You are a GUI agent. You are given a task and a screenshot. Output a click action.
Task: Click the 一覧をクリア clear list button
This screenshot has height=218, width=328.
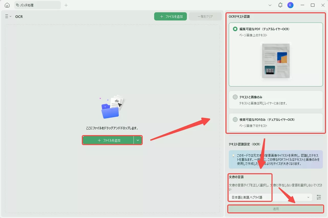(205, 16)
